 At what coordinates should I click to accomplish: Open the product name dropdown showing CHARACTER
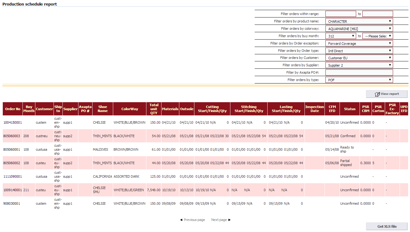(359, 21)
